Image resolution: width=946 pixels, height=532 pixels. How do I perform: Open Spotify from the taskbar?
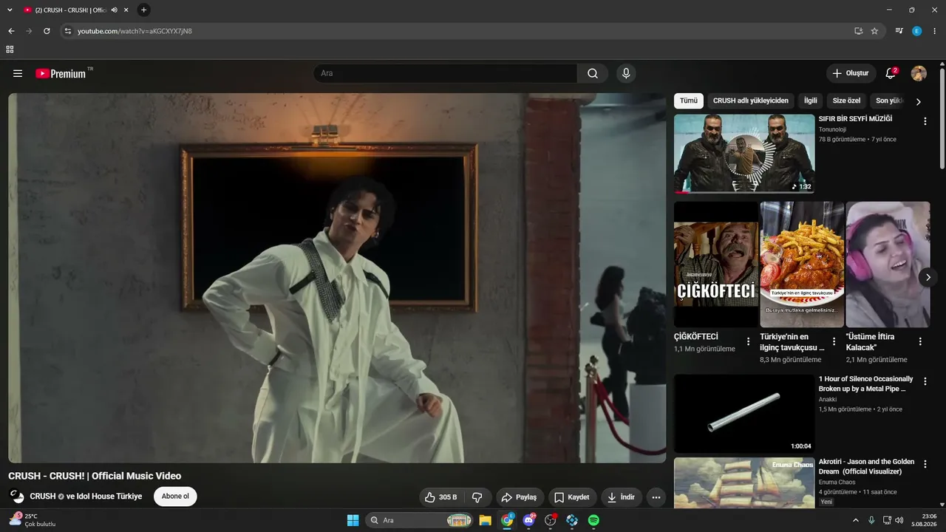point(593,520)
